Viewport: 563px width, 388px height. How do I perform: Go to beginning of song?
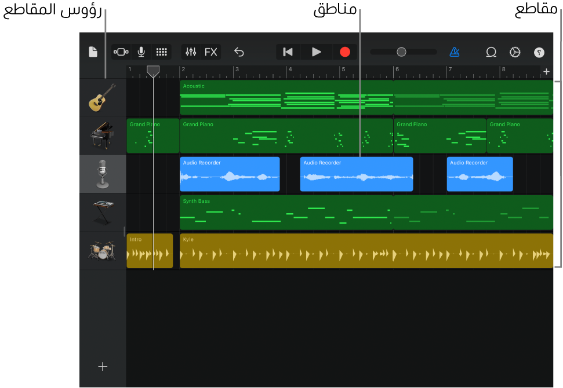288,52
